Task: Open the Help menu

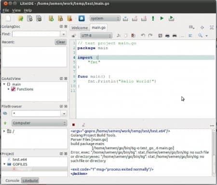Action: [28, 10]
